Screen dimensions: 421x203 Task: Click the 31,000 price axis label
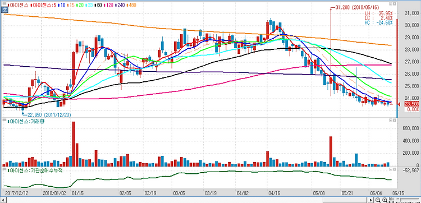[412, 13]
